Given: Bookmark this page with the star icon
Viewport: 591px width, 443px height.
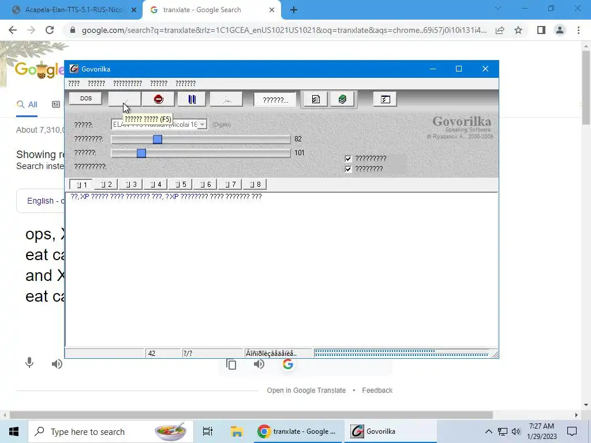Looking at the screenshot, I should 518,30.
